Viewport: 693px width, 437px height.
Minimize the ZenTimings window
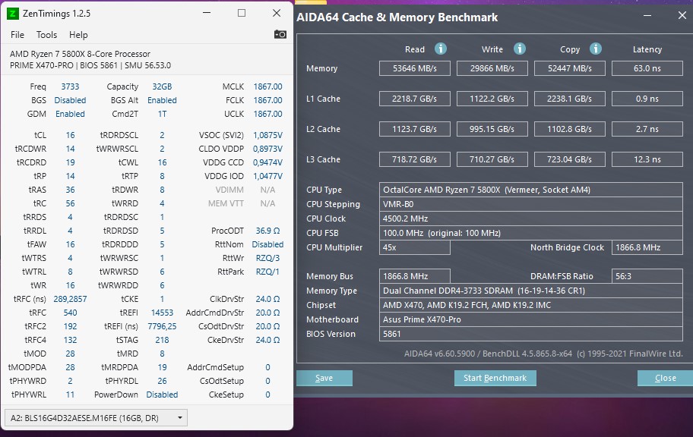click(207, 13)
